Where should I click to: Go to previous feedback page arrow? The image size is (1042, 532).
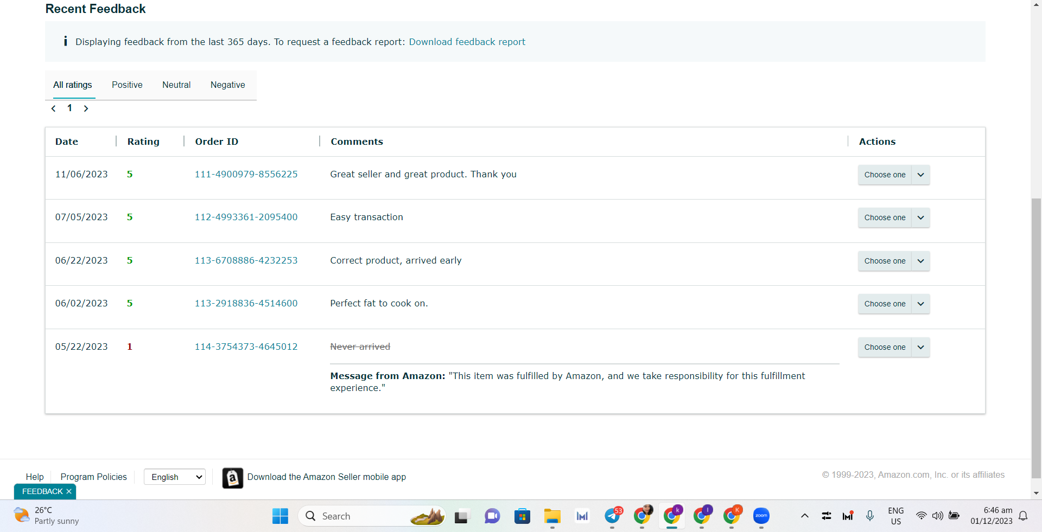pyautogui.click(x=53, y=108)
